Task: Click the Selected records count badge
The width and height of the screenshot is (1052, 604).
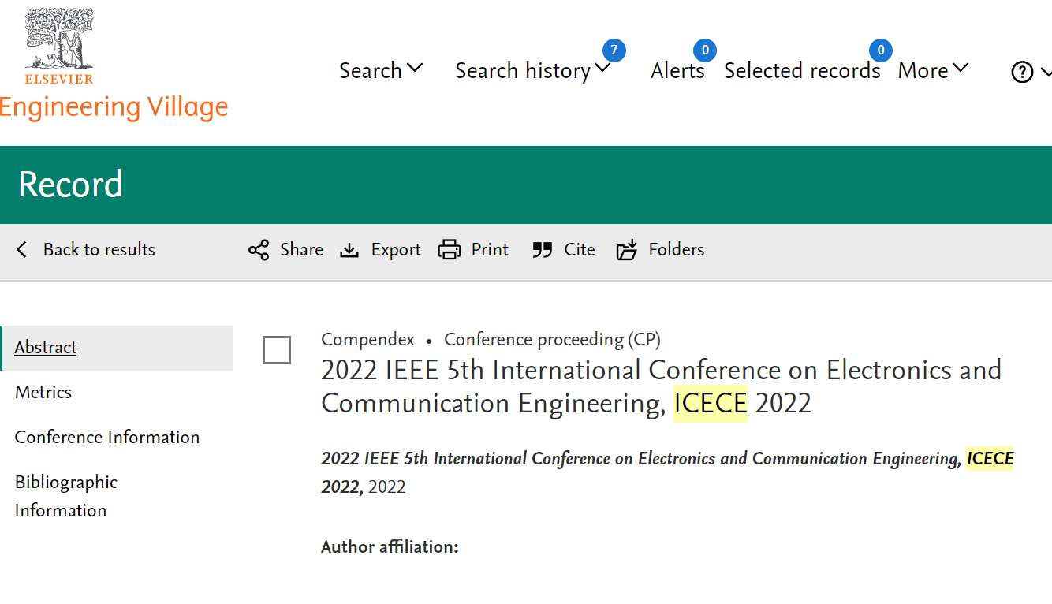Action: click(x=880, y=51)
